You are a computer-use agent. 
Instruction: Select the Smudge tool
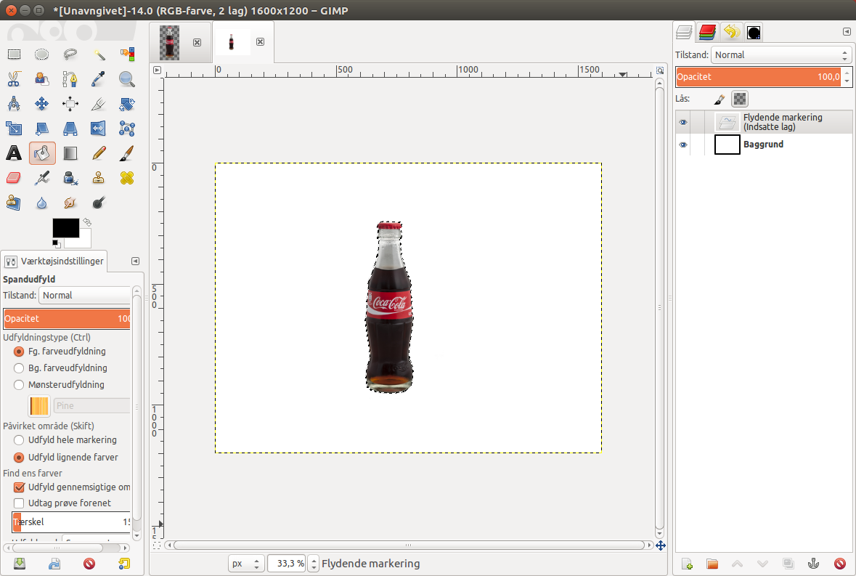[x=70, y=203]
